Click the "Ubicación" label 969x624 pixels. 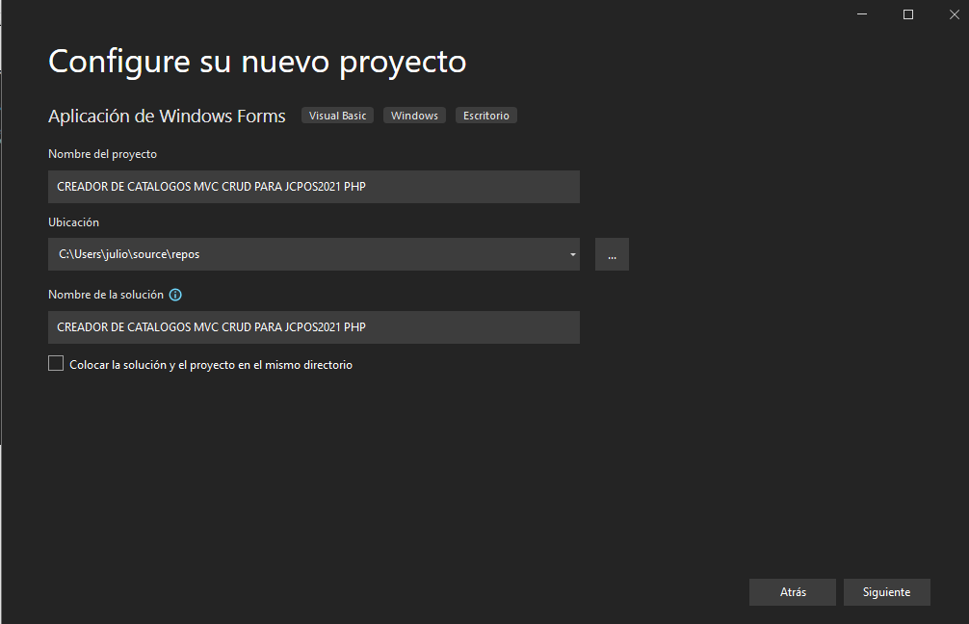click(x=73, y=222)
